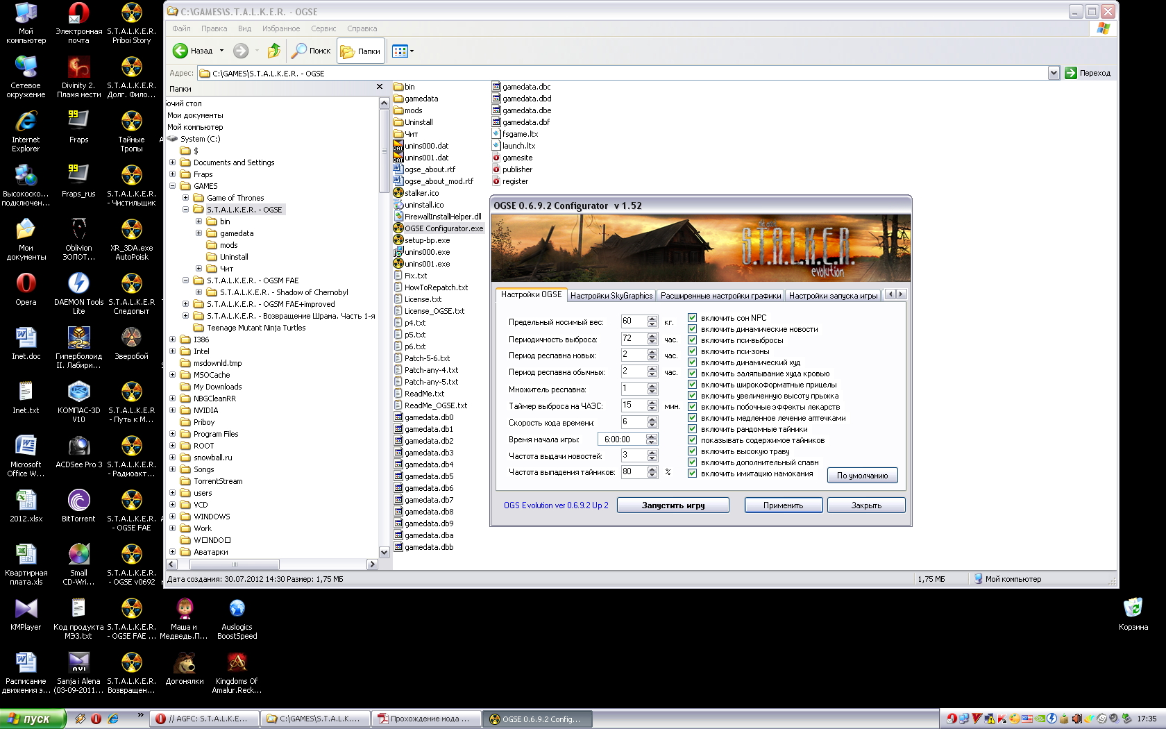Screen dimensions: 1166x729
Task: Select setup-bp.exe file
Action: pos(421,240)
